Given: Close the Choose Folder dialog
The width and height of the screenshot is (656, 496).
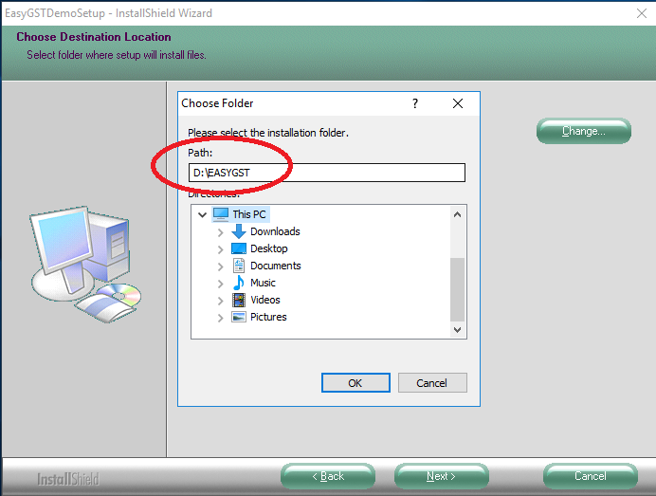Looking at the screenshot, I should coord(458,103).
